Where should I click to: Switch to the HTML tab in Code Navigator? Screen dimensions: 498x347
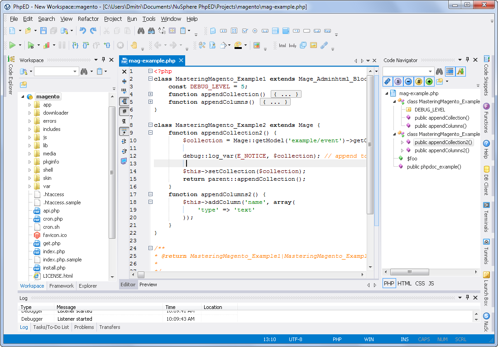[x=404, y=283]
